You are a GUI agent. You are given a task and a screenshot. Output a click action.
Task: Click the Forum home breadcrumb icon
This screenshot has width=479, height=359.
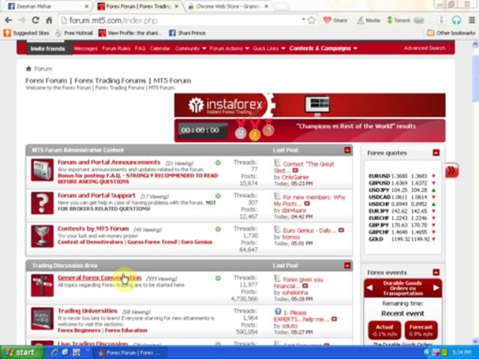(29, 69)
